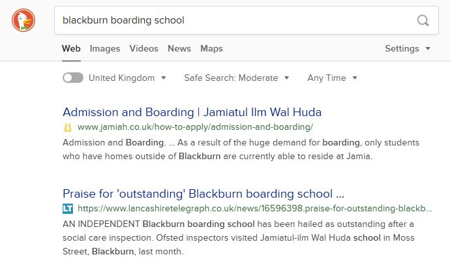Screen dimensions: 450x272
Task: Click the magnifying glass search icon
Action: [x=423, y=20]
